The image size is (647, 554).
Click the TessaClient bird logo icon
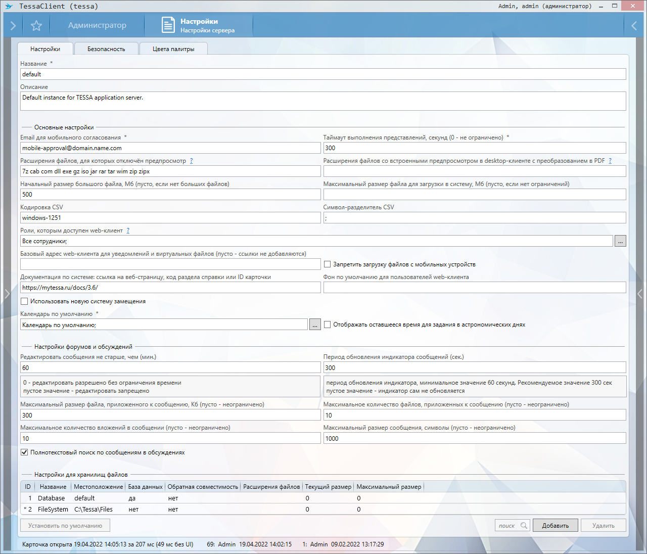pos(9,6)
